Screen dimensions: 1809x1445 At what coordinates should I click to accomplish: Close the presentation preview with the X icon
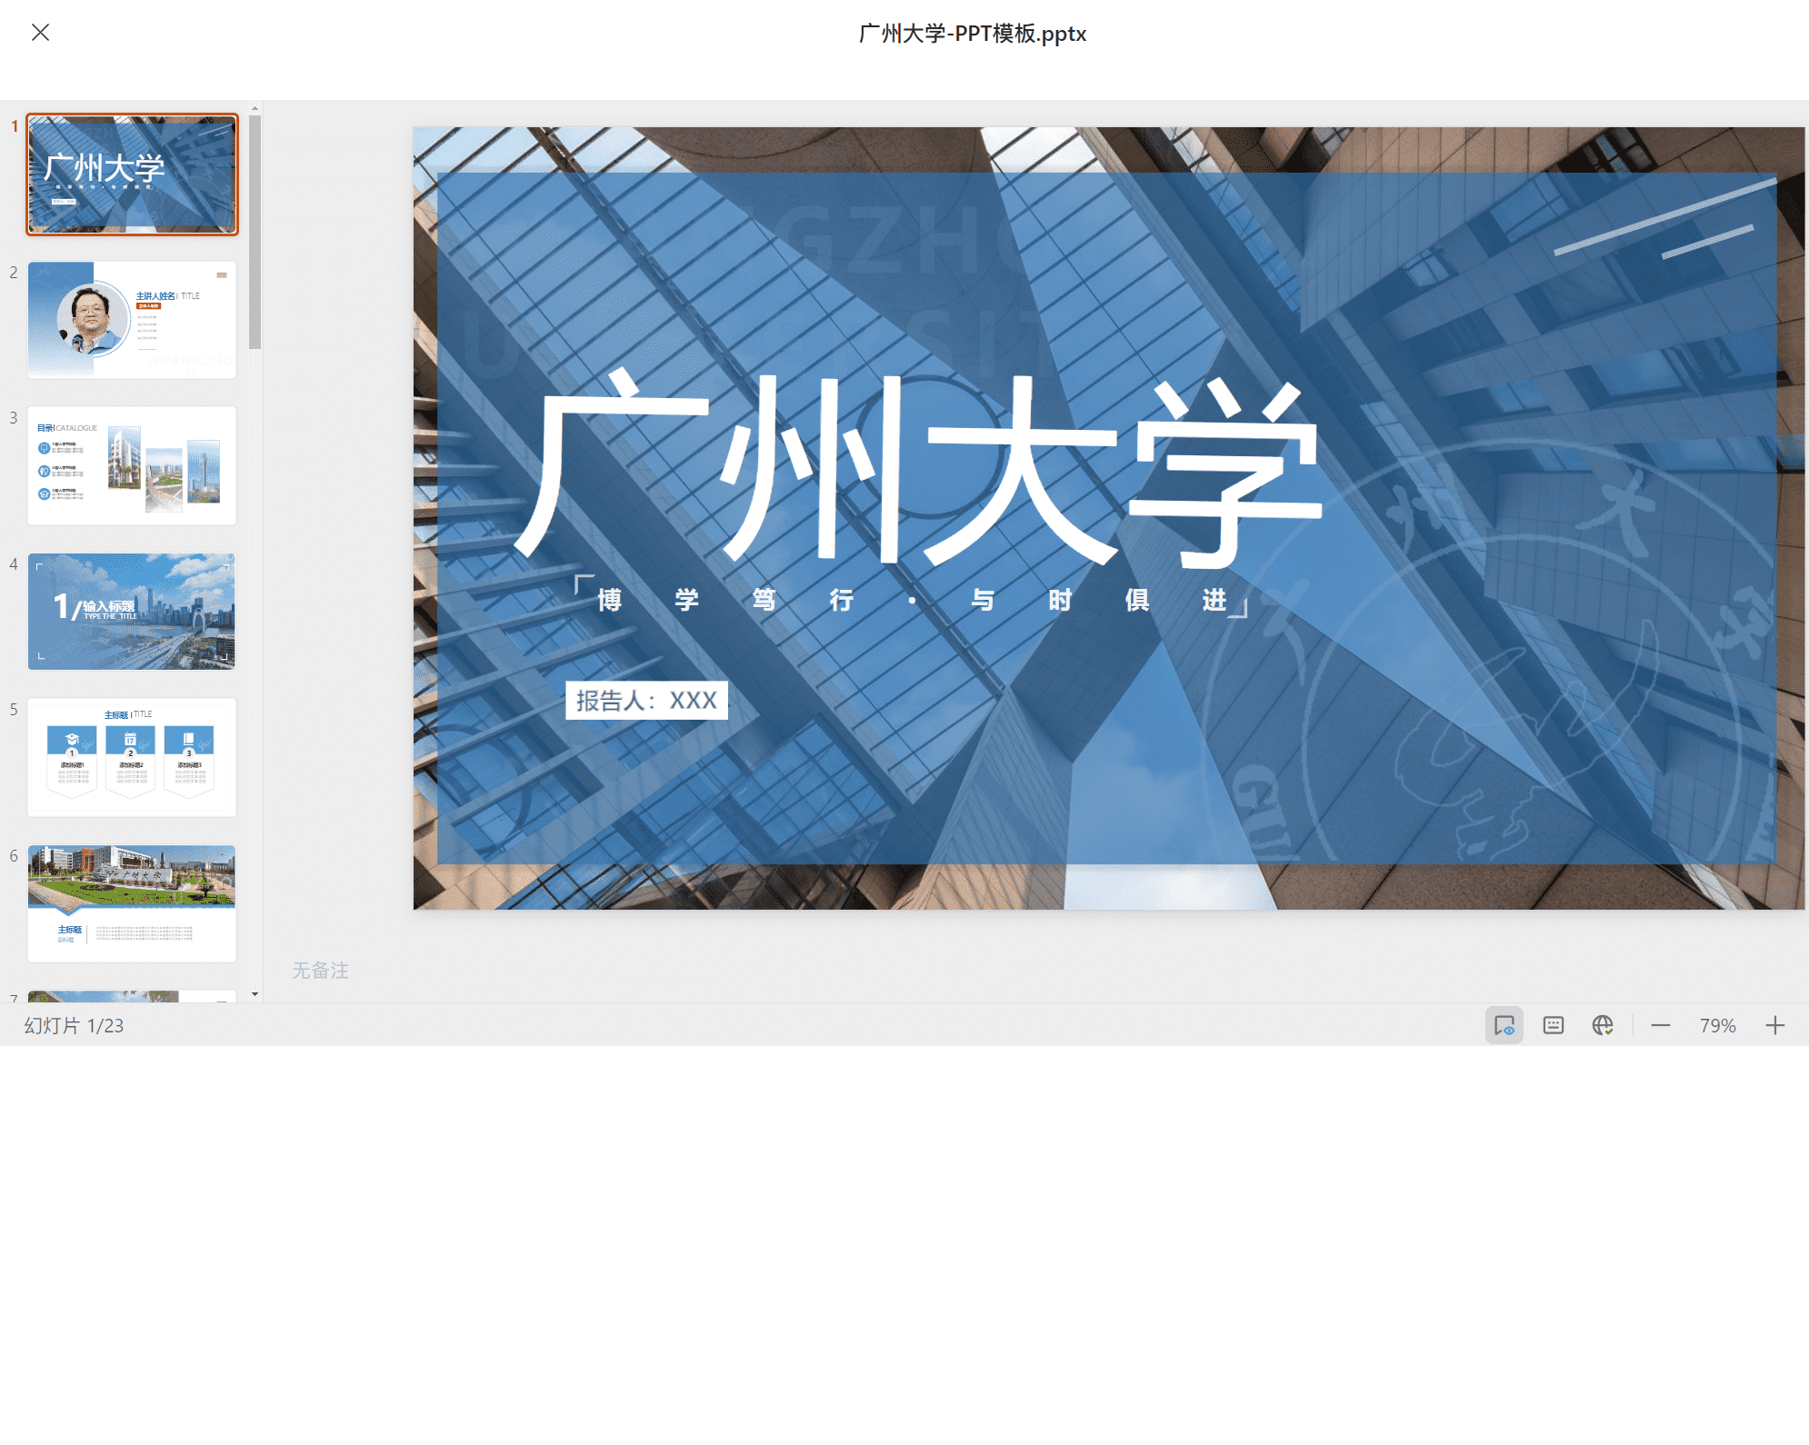(40, 33)
